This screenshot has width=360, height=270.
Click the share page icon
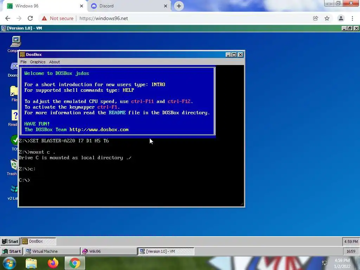click(x=315, y=18)
